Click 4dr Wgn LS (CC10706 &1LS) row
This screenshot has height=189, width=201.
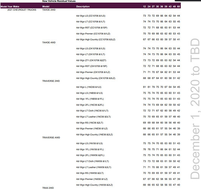coord(128,16)
